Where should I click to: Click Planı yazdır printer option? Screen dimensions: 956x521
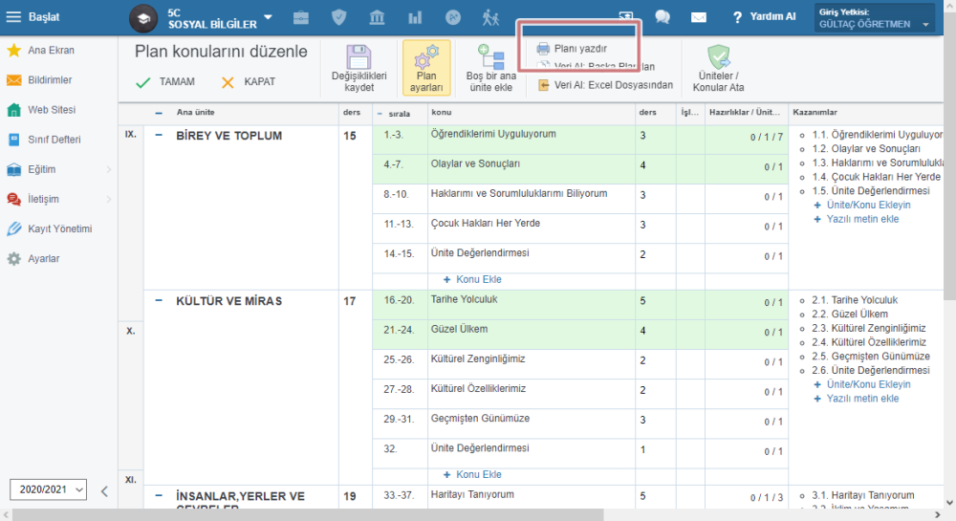pos(572,49)
